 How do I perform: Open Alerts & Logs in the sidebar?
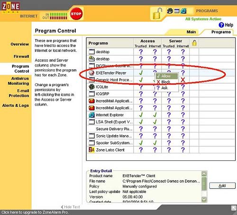coord(16,105)
